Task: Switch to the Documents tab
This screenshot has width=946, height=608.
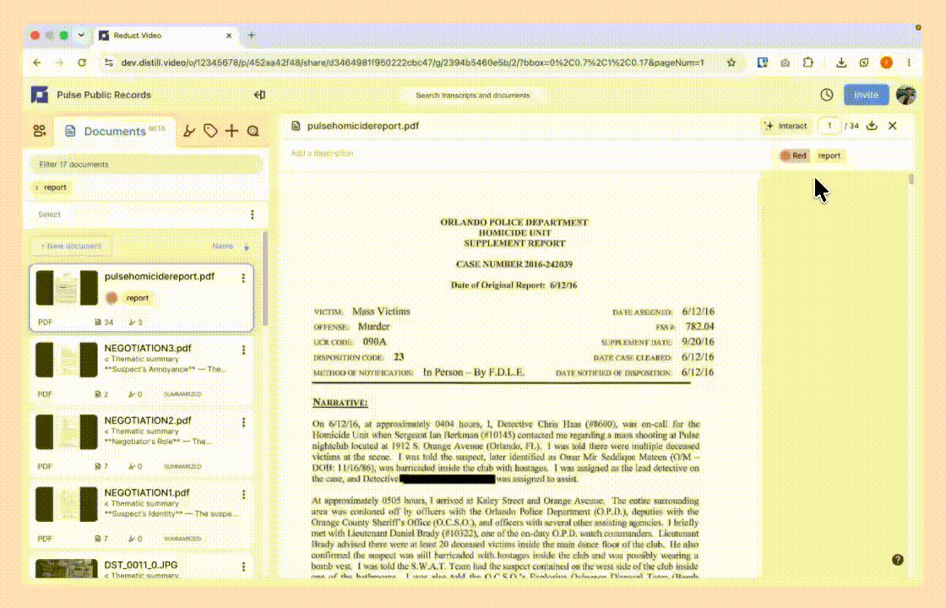Action: (x=115, y=131)
